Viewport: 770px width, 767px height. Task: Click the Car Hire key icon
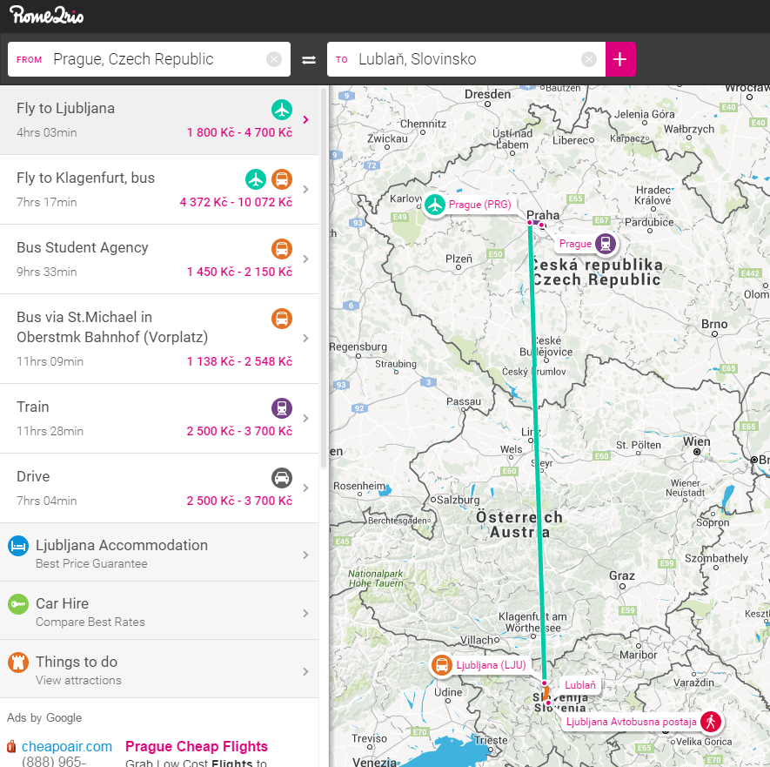point(18,604)
